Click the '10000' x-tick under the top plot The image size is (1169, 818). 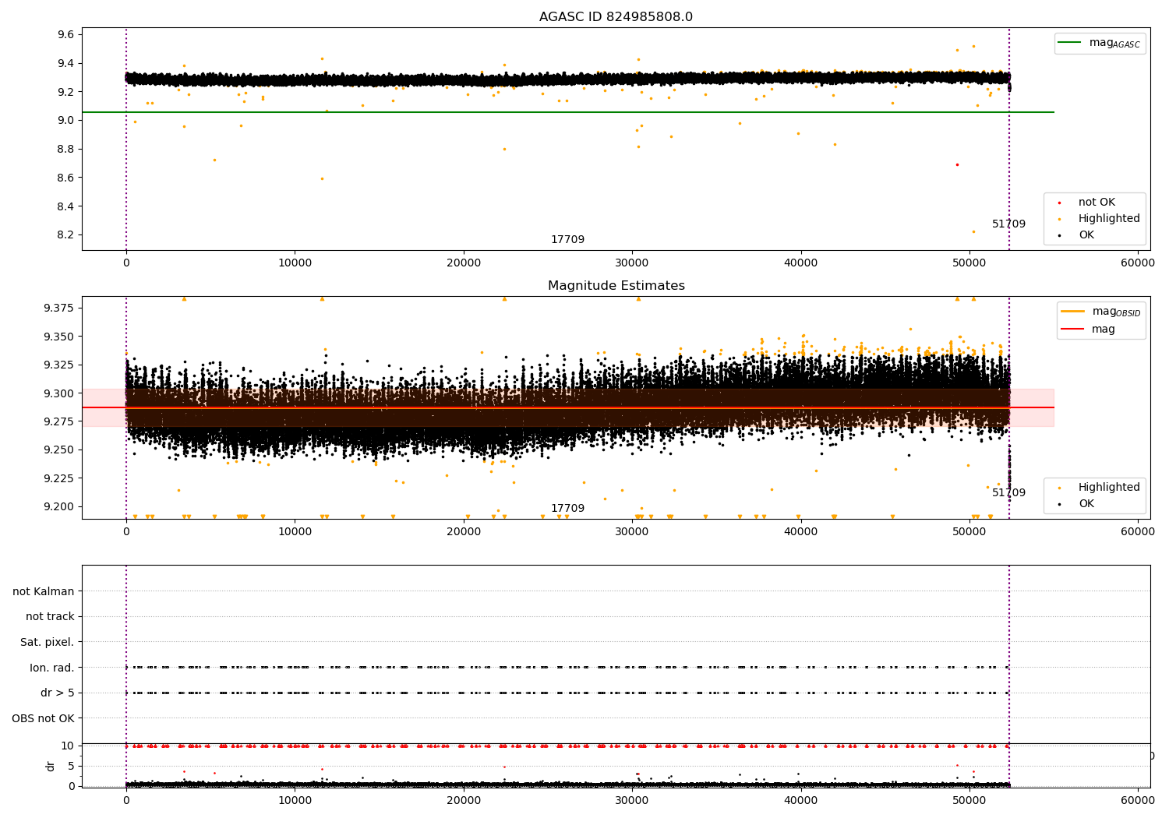[295, 263]
